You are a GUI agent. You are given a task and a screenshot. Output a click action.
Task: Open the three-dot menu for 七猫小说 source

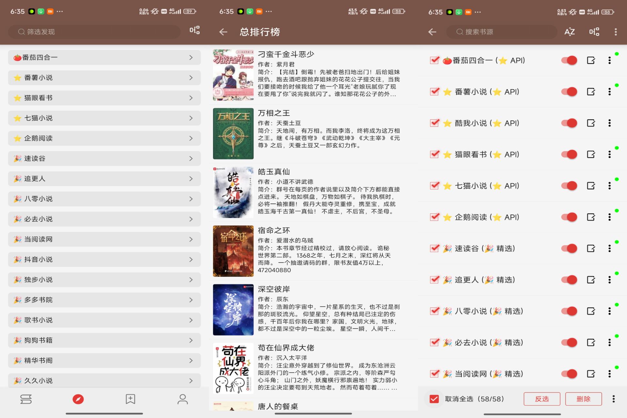609,185
